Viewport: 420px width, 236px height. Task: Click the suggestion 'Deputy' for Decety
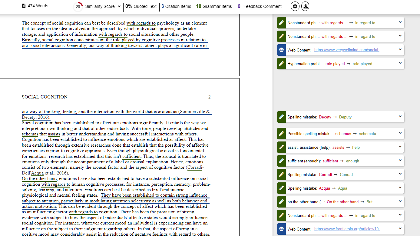tap(345, 117)
